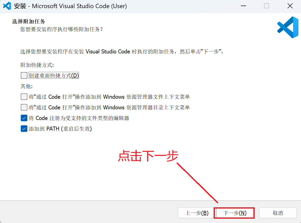Disable the 添加到 PATH option

(x=24, y=128)
